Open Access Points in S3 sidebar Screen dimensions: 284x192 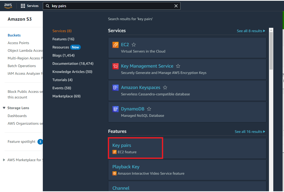[18, 43]
